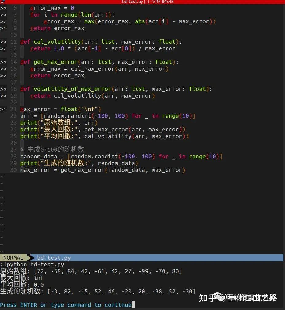Viewport: 285px width, 310px height.
Task: Place cursor on 'volatility_of_max_error' function name
Action: click(72, 89)
